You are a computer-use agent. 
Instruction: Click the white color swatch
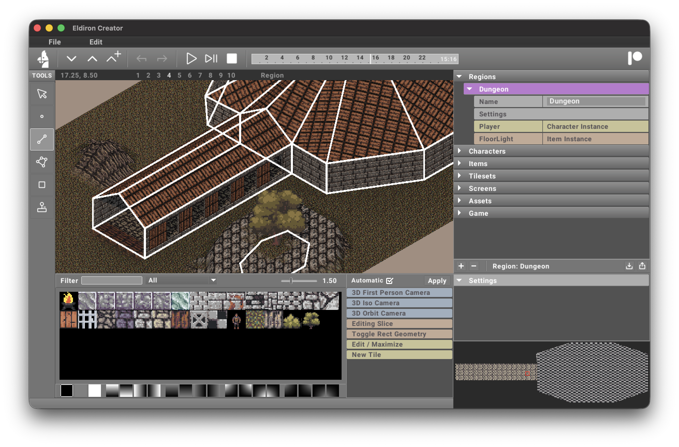point(94,391)
